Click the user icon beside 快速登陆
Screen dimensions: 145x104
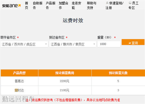[x=107, y=3]
